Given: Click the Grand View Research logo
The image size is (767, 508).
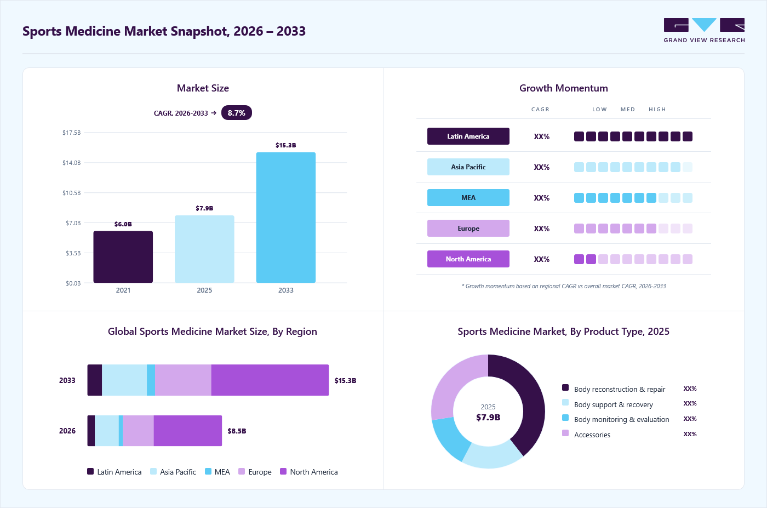Looking at the screenshot, I should pyautogui.click(x=704, y=31).
